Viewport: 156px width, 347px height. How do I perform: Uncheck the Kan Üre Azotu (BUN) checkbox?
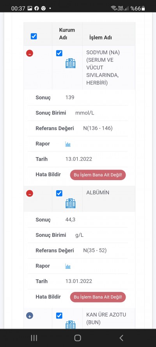[x=59, y=316]
